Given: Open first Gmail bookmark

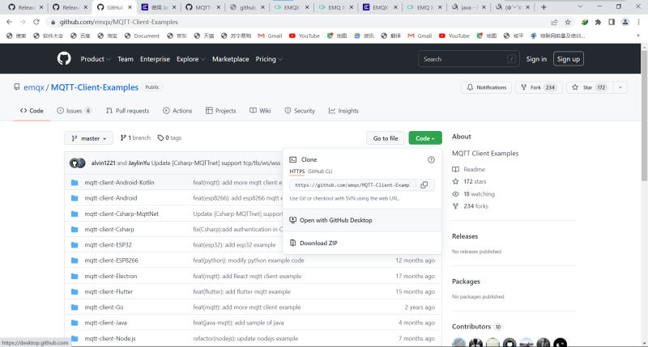Looking at the screenshot, I should click(x=270, y=36).
